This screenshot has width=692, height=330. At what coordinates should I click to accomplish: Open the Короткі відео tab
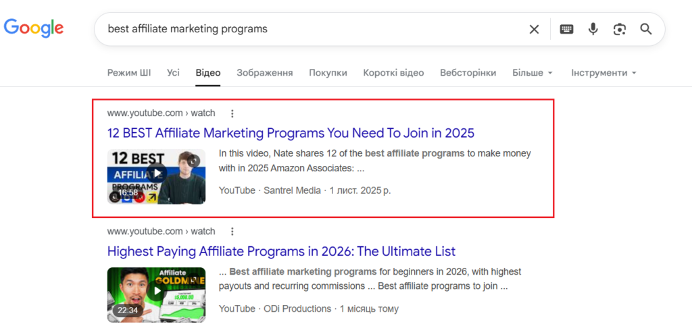[x=394, y=73]
